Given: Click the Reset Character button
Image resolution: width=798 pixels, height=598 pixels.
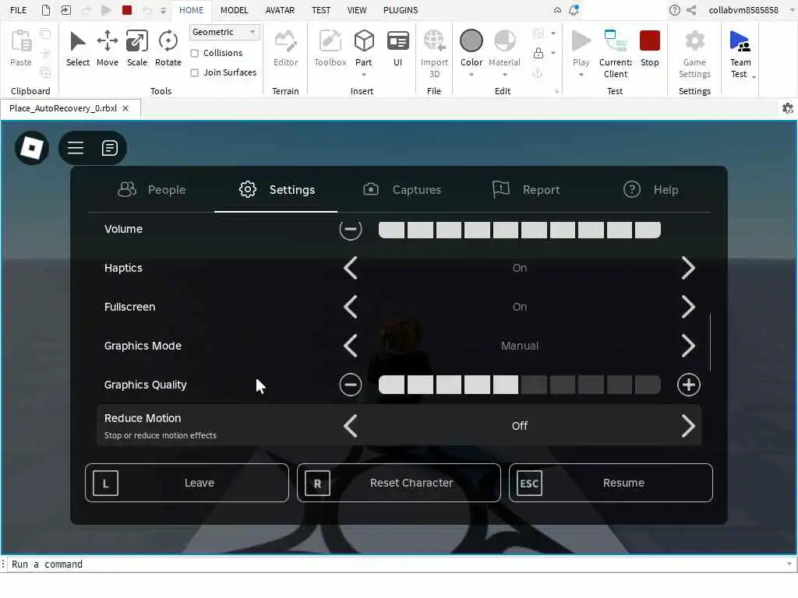Looking at the screenshot, I should coord(398,483).
